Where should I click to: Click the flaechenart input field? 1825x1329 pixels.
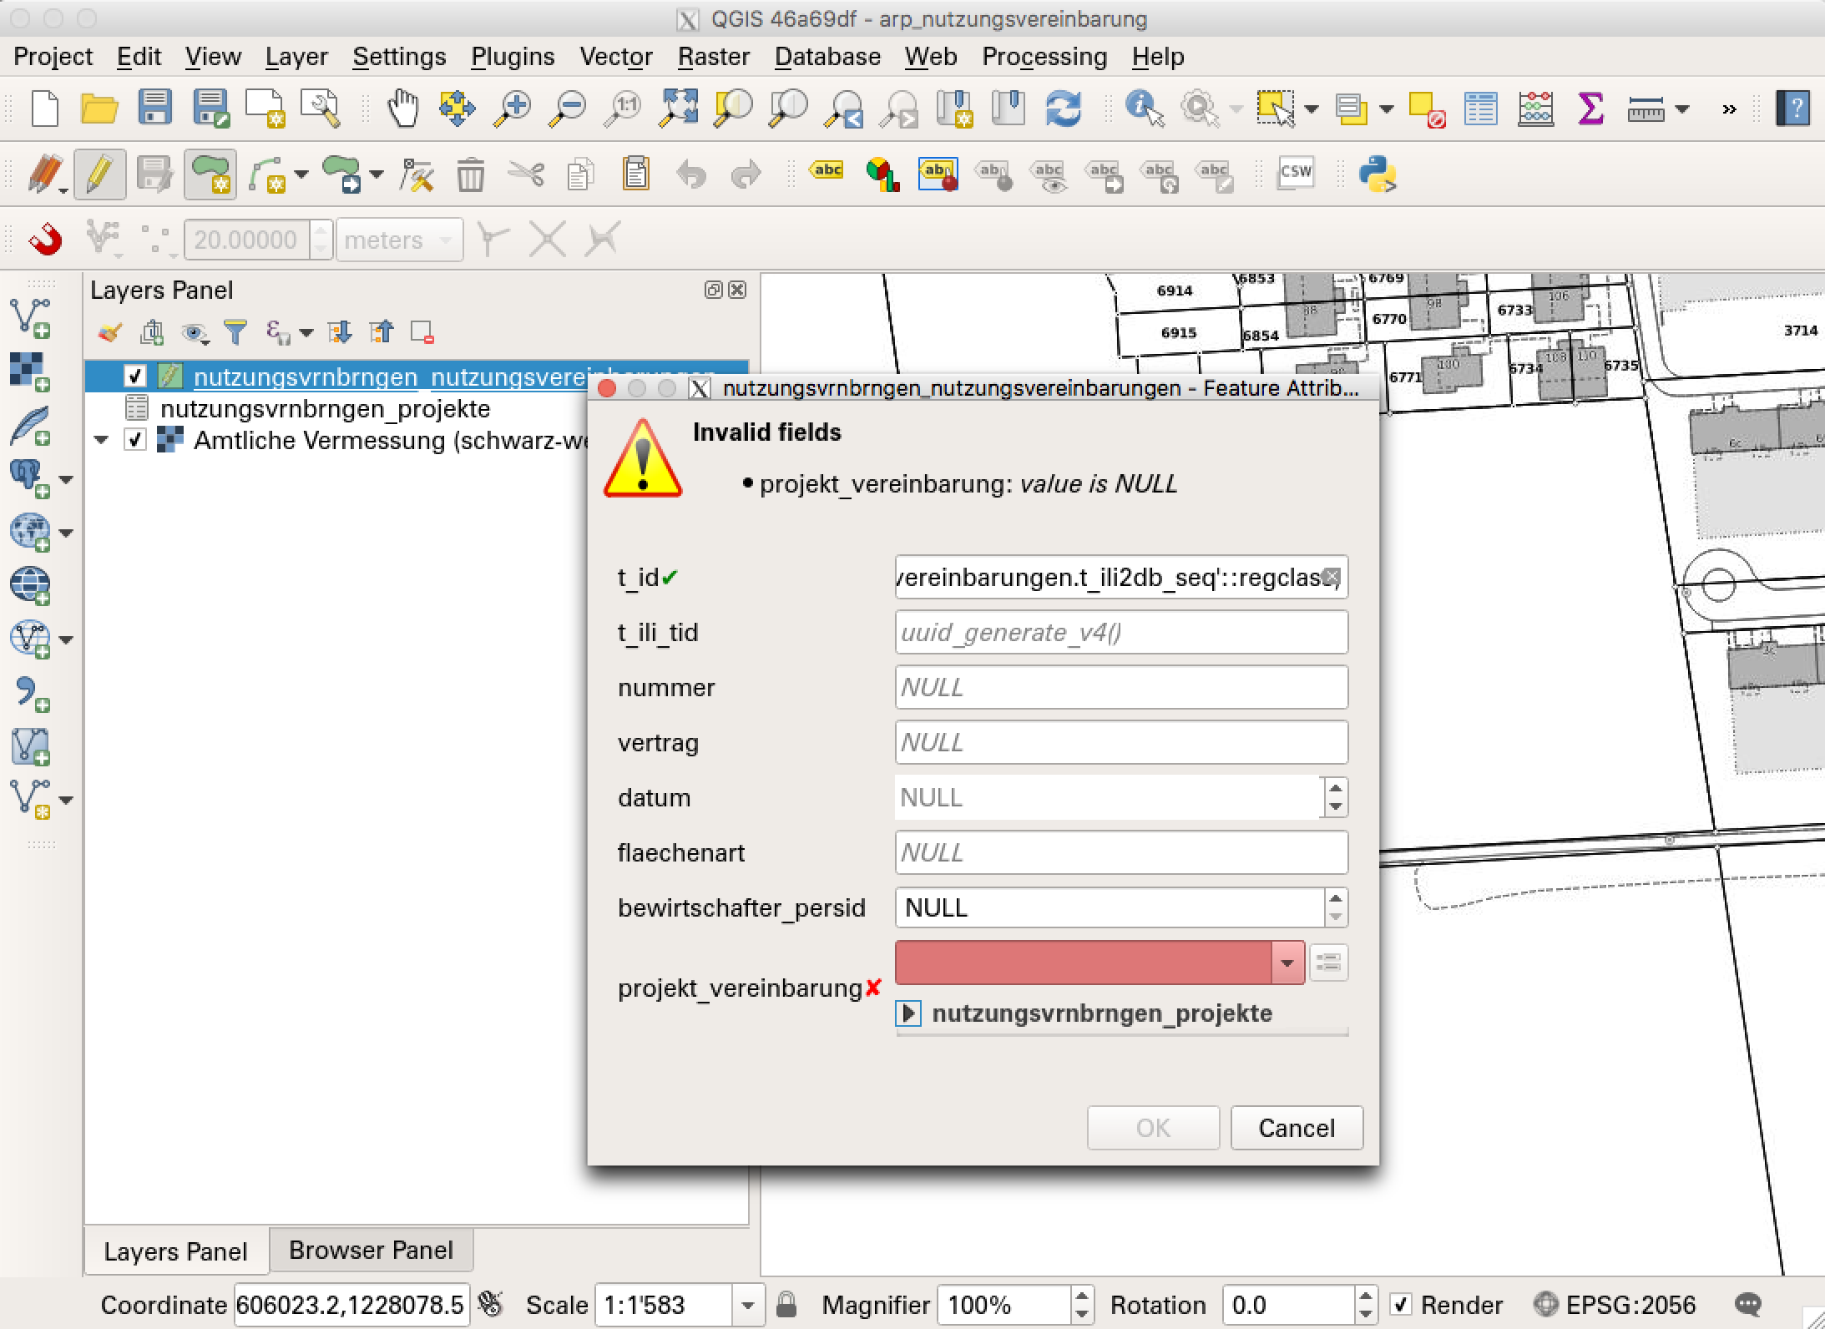tap(1121, 852)
